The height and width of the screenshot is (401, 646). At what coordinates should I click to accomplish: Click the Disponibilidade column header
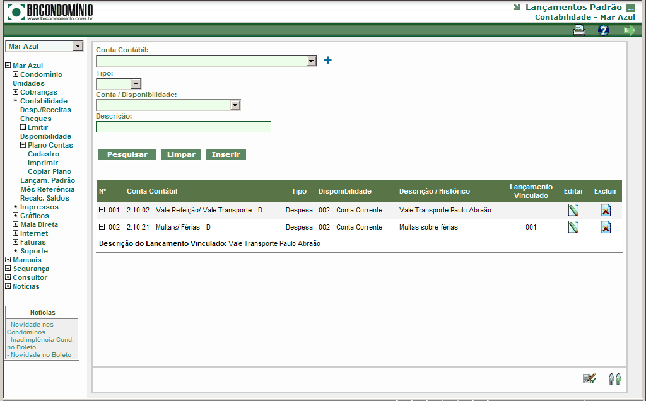pyautogui.click(x=345, y=191)
